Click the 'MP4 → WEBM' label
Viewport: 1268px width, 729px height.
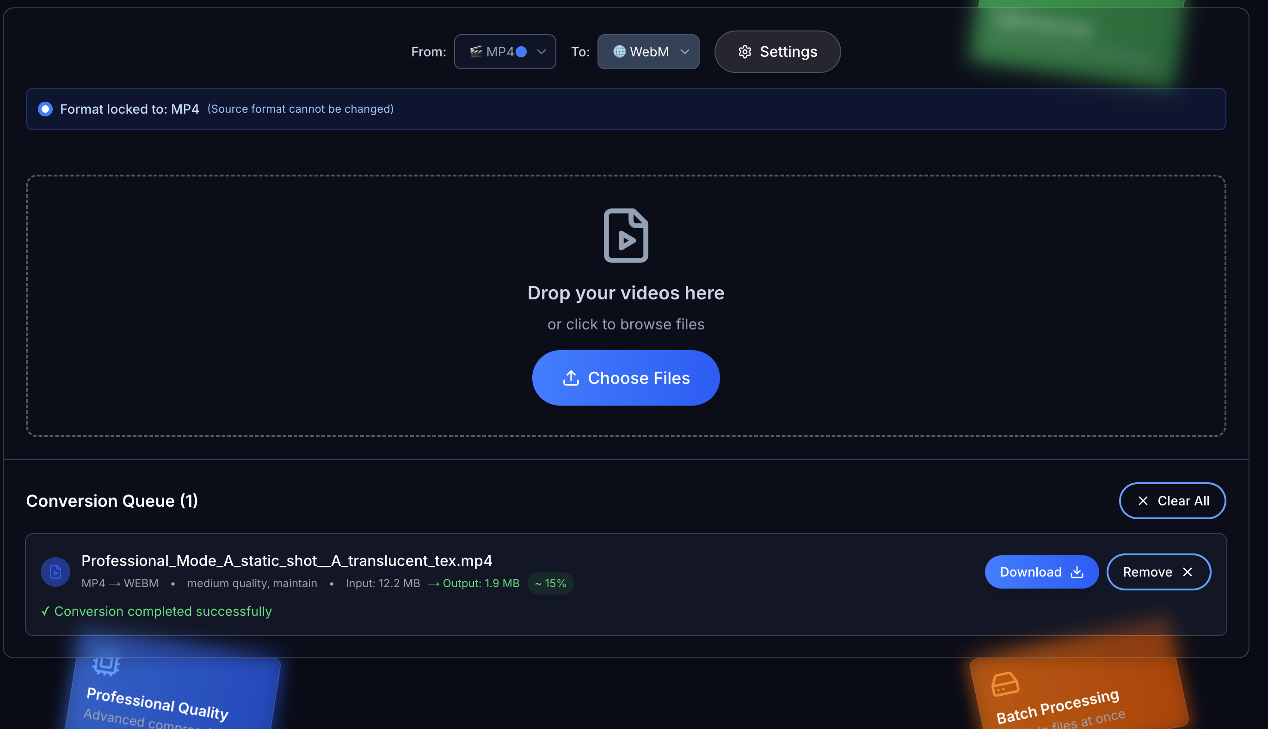[x=120, y=583]
